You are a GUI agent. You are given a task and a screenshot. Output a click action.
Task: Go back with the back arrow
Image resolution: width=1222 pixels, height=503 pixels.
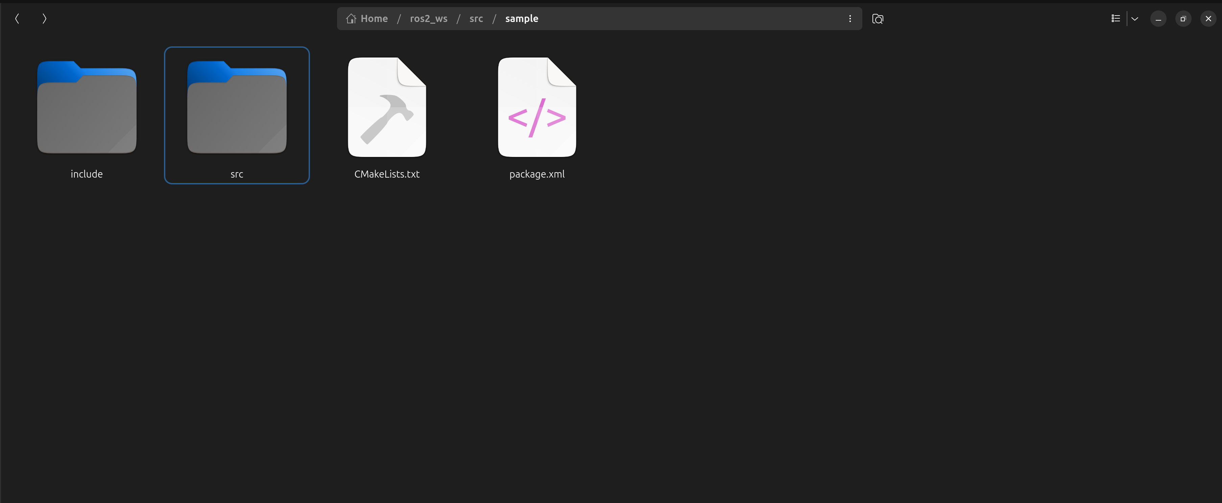[17, 19]
